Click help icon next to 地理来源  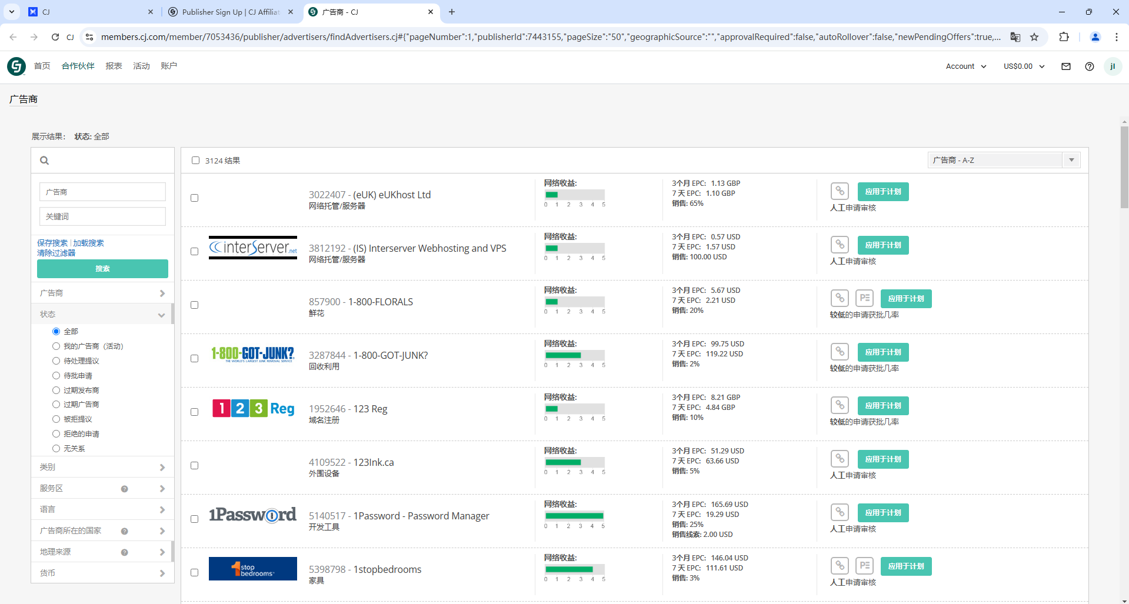(124, 552)
